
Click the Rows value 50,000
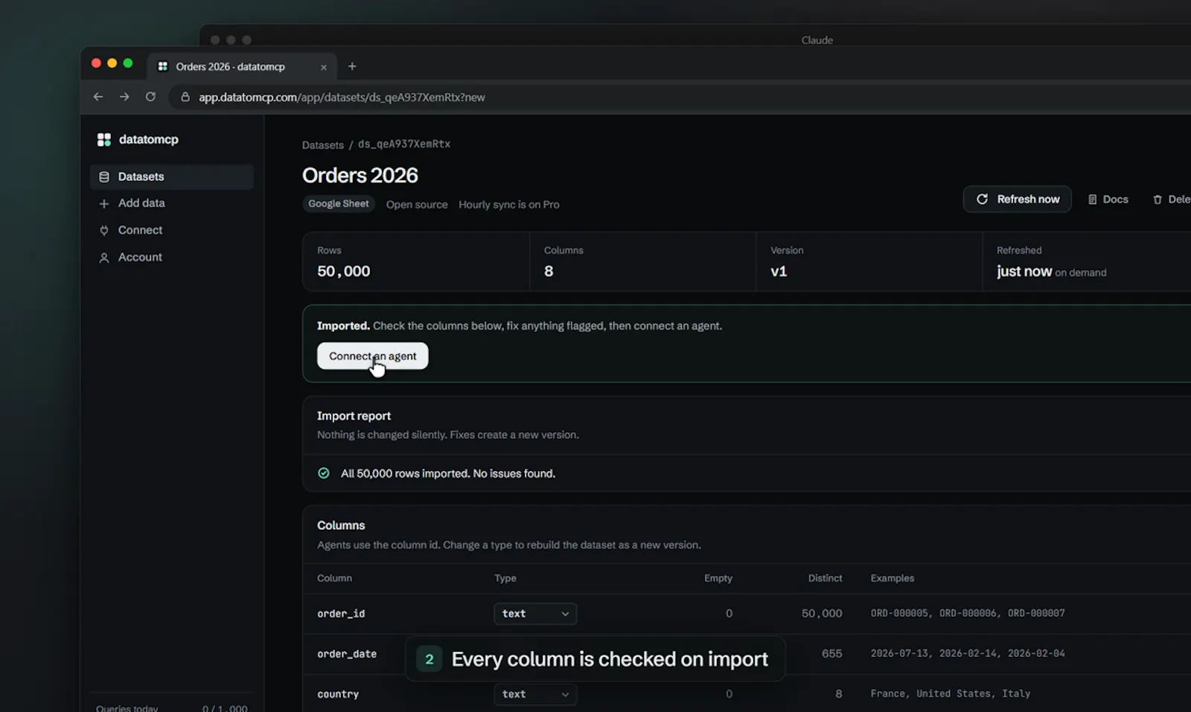click(x=343, y=272)
